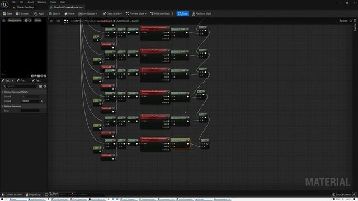This screenshot has width=358, height=201.
Task: Open the side panel tab at the right edge
Action: (x=355, y=27)
